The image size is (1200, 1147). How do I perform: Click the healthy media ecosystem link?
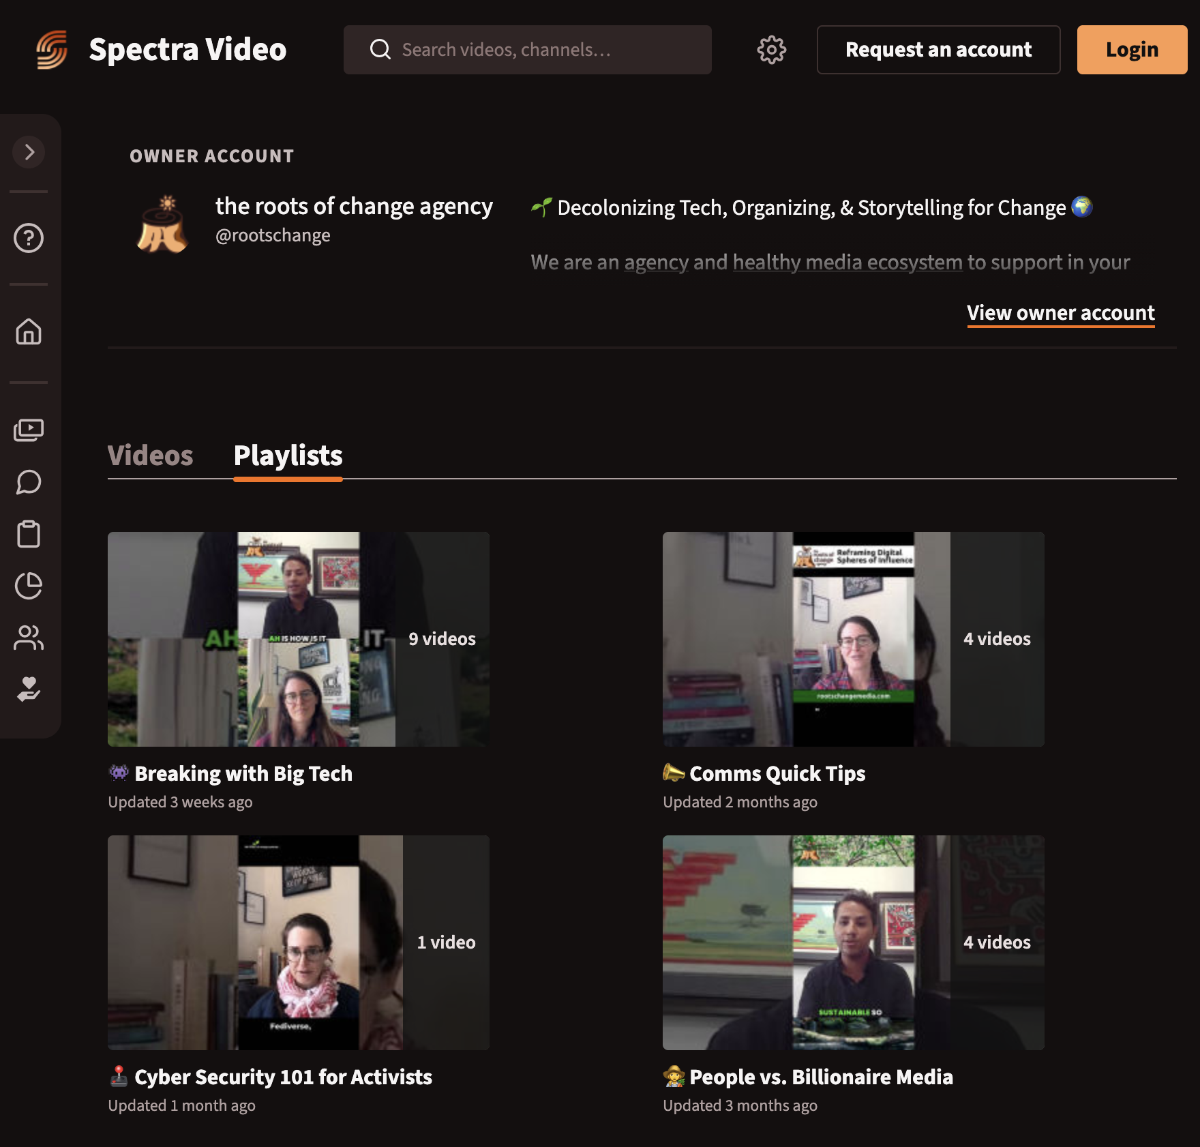tap(847, 263)
